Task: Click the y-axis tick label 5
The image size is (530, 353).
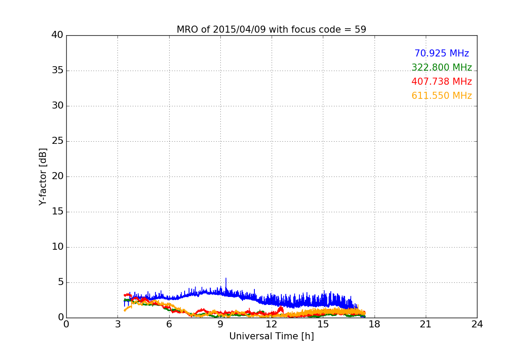Action: click(x=61, y=282)
